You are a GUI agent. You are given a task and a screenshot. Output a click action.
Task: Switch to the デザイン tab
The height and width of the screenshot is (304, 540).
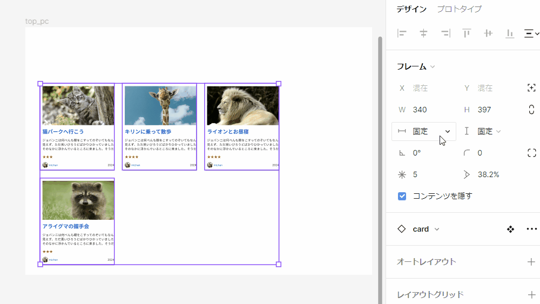pyautogui.click(x=411, y=9)
